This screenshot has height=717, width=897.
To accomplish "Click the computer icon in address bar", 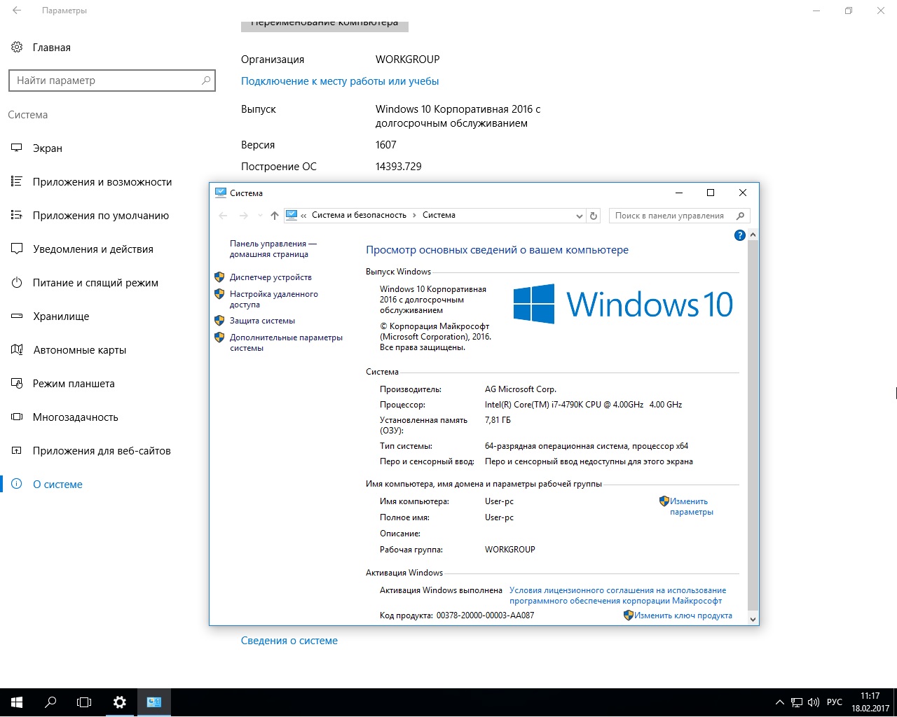I will coord(292,215).
